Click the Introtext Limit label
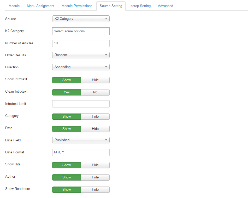 pos(15,104)
